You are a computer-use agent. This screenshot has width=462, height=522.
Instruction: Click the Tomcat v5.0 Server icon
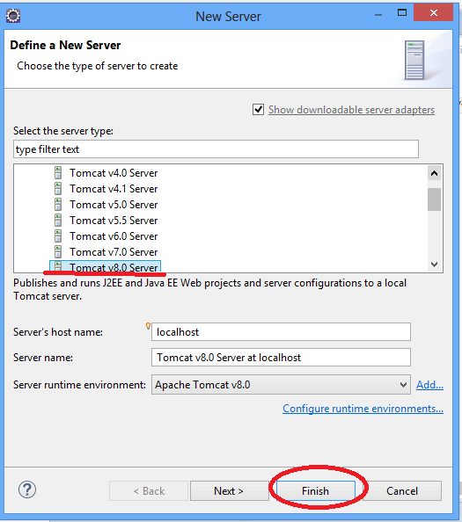pos(58,205)
